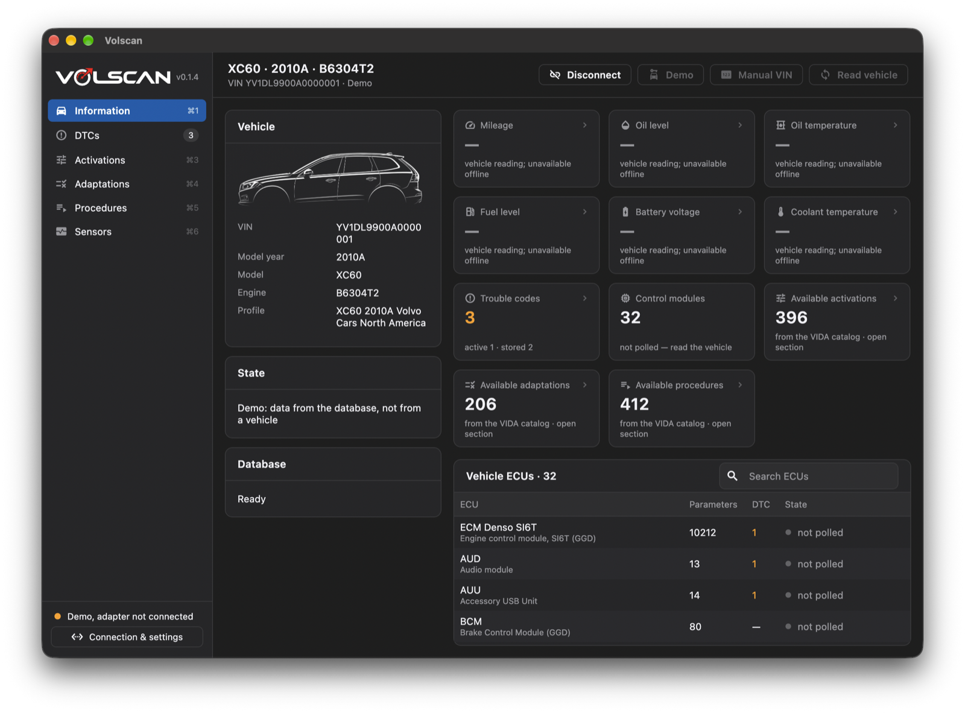This screenshot has height=713, width=965.
Task: Click the refresh icon on Read vehicle
Action: point(825,75)
